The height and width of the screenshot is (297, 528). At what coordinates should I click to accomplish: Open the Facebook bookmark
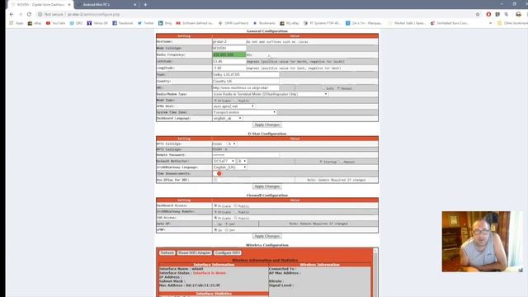pos(123,23)
